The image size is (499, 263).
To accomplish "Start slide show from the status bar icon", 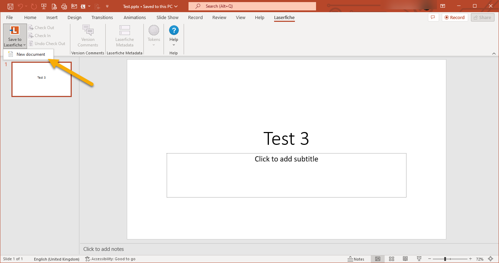I will tap(419, 259).
